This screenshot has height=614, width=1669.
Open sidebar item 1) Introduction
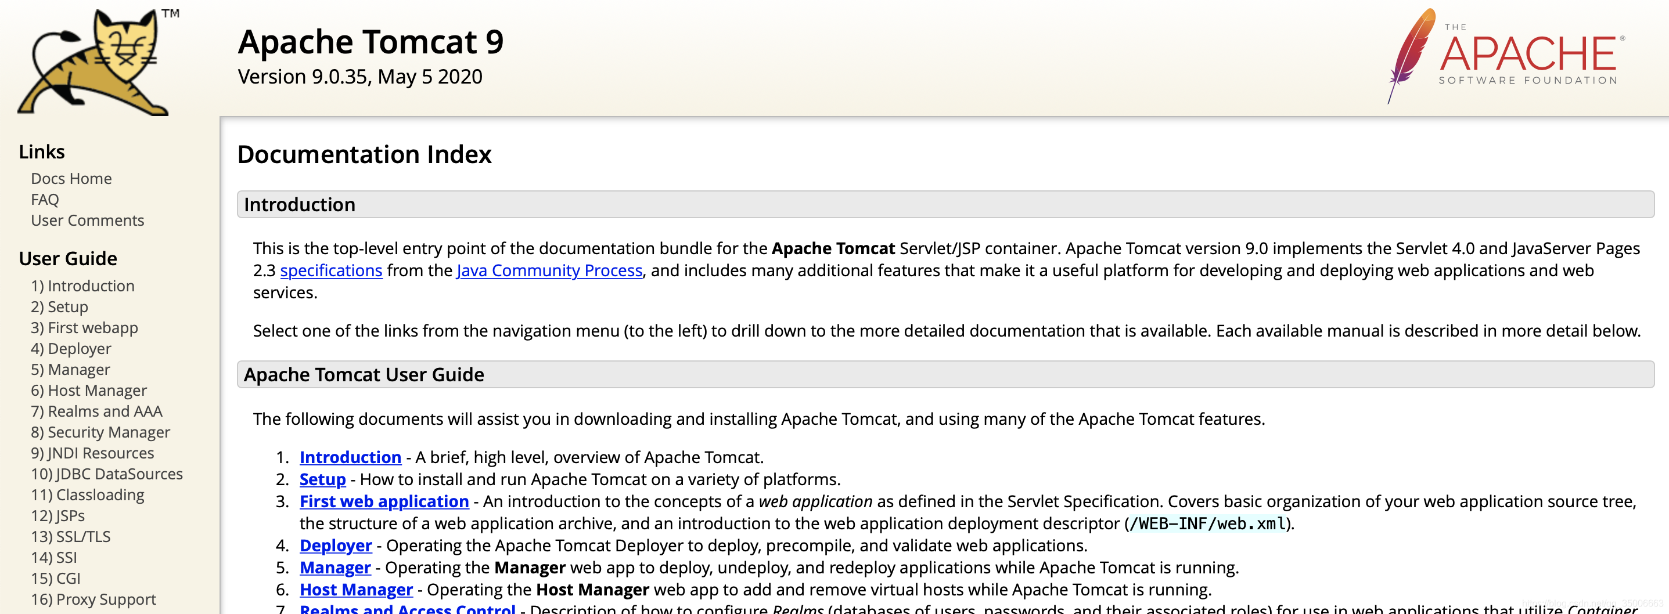[82, 286]
